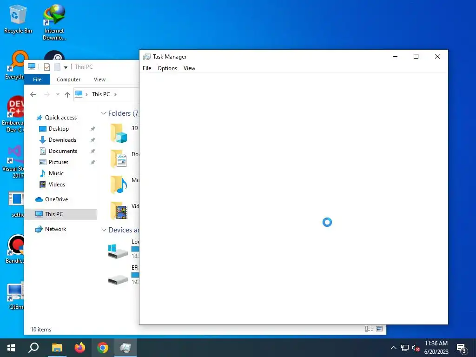Viewport: 476px width, 357px height.
Task: Select the Music folder icon in Folders
Action: [119, 185]
